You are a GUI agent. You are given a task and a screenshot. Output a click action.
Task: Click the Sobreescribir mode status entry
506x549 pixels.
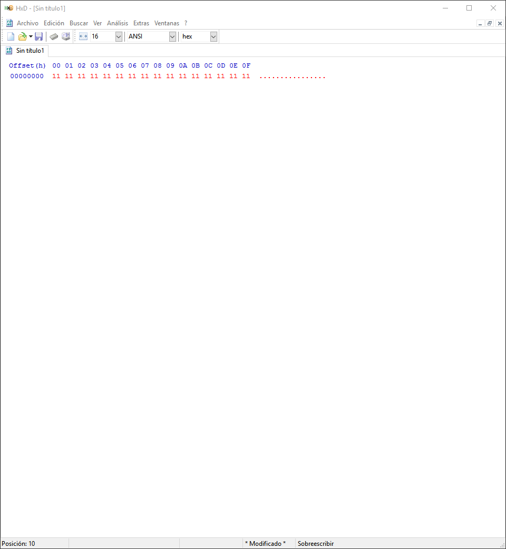point(316,543)
